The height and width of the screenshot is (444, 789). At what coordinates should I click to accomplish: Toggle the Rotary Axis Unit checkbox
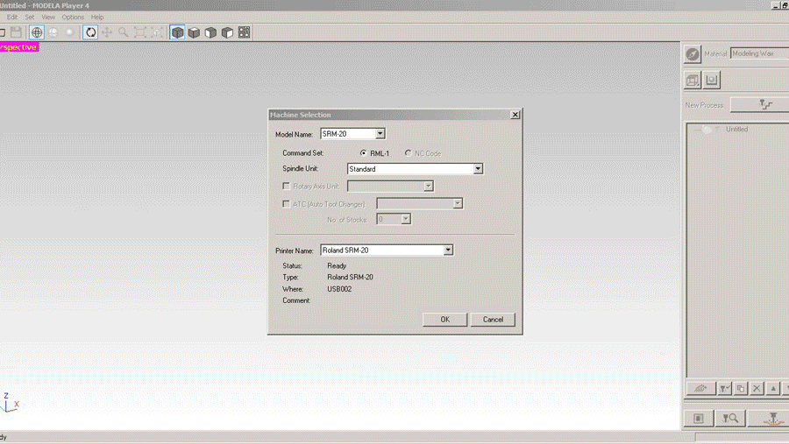point(287,186)
